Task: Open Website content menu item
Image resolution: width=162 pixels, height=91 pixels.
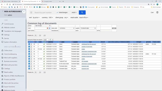Action: (10, 28)
